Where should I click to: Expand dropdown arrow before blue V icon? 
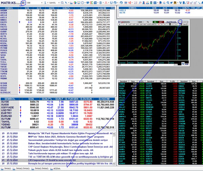click(x=178, y=3)
